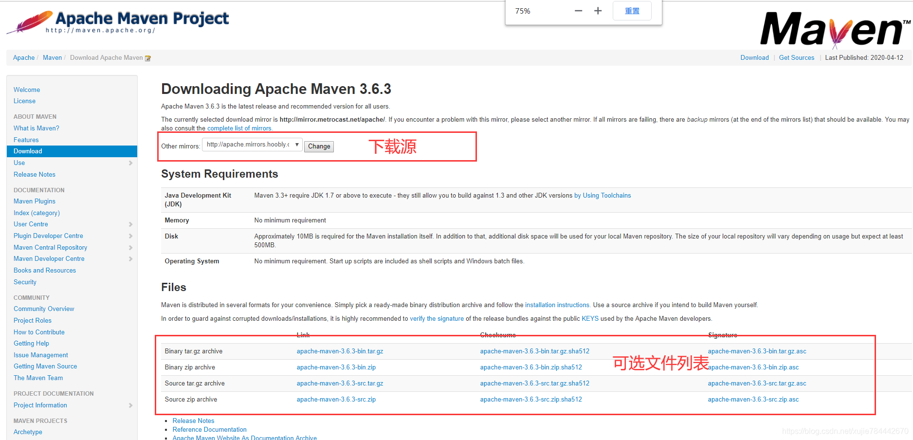Viewport: 913px width, 440px height.
Task: Open Community Overview link
Action: click(44, 309)
